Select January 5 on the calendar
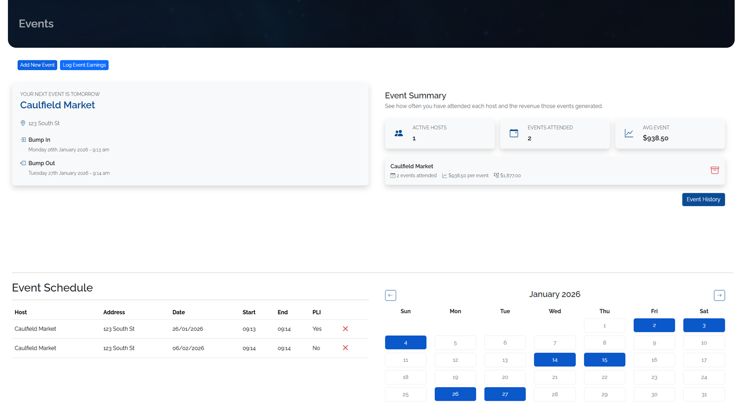Viewport: 744px width, 418px height. pyautogui.click(x=455, y=342)
